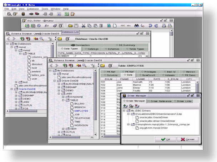
Task: Collapse the mysql_comp.jar driver node
Action: coord(128,124)
